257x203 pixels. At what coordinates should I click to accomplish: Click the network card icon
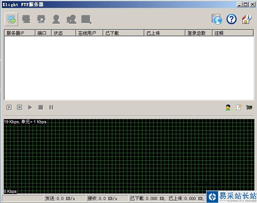click(x=249, y=107)
